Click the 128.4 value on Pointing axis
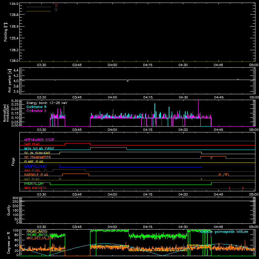 [x=14, y=38]
